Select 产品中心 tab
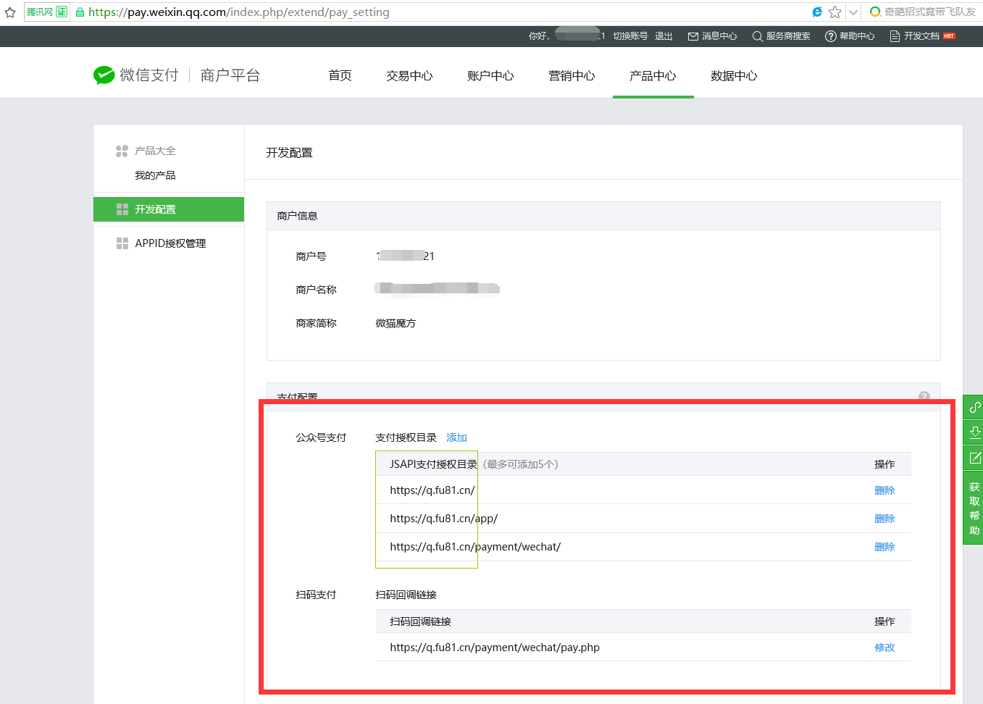Screen dimensions: 983x704 653,76
